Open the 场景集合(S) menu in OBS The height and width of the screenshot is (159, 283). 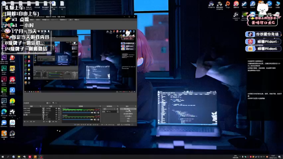(x=63, y=20)
